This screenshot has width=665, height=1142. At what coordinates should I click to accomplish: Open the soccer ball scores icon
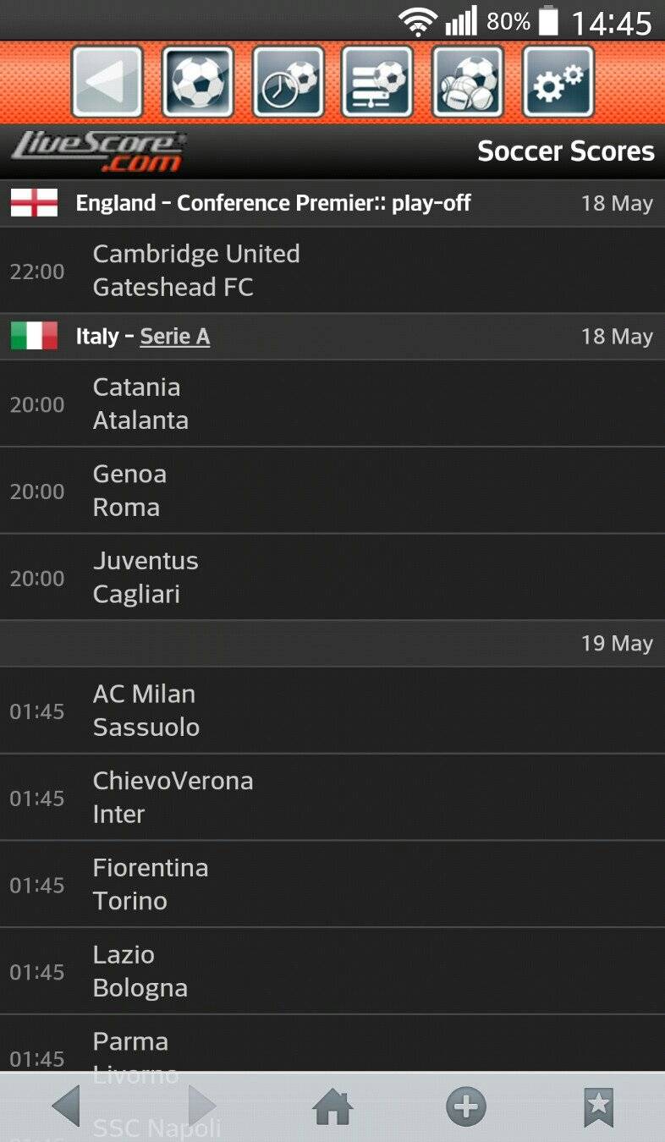click(x=198, y=81)
